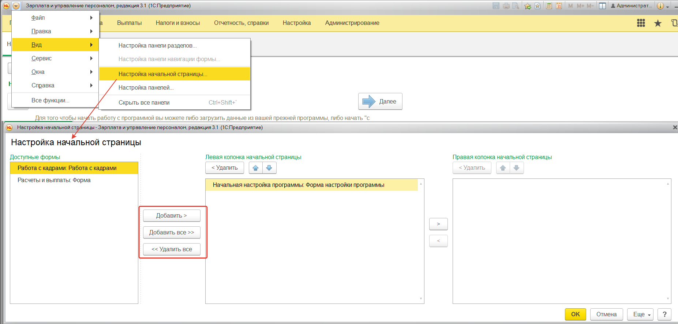Click the Далее button
The image size is (678, 324).
pyautogui.click(x=380, y=101)
